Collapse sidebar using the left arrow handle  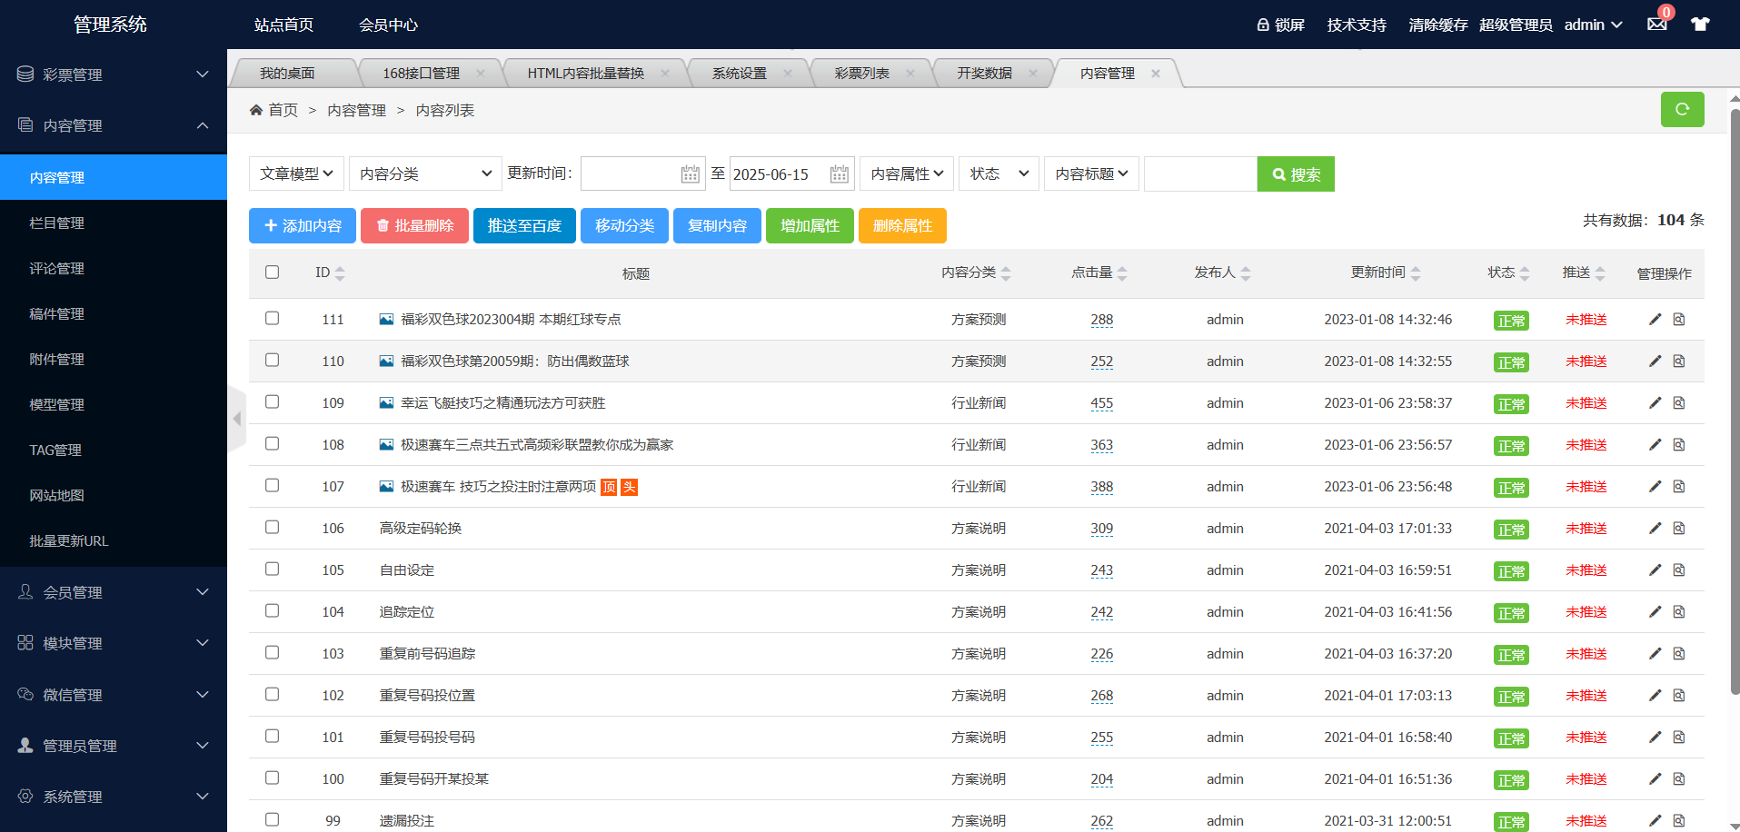236,419
